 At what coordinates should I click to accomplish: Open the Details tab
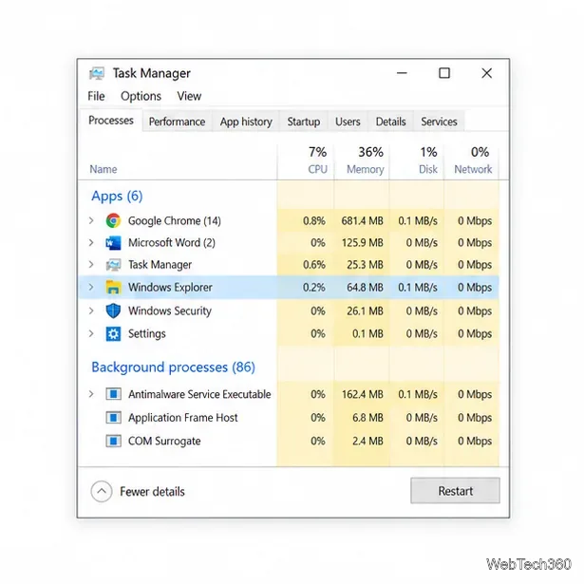click(390, 122)
